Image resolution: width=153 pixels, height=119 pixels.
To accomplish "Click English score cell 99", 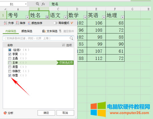I will [x=96, y=44].
